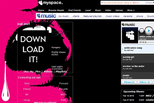
Task: Go to the charts music section
Action: point(76,16)
